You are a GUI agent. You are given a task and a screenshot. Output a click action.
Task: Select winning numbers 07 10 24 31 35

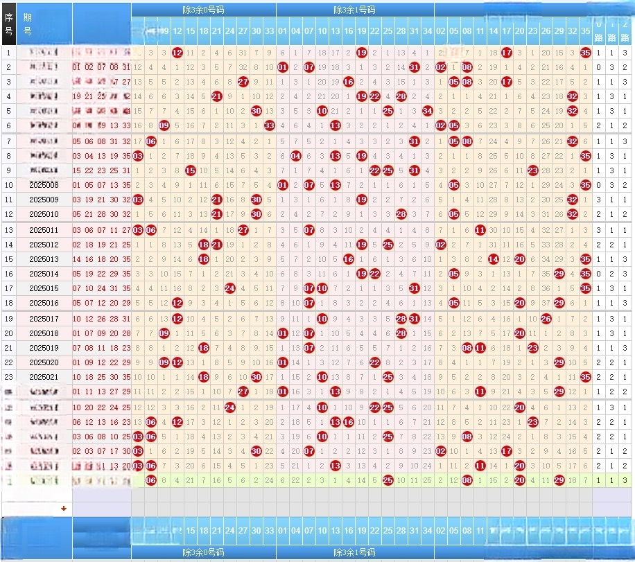pos(102,288)
